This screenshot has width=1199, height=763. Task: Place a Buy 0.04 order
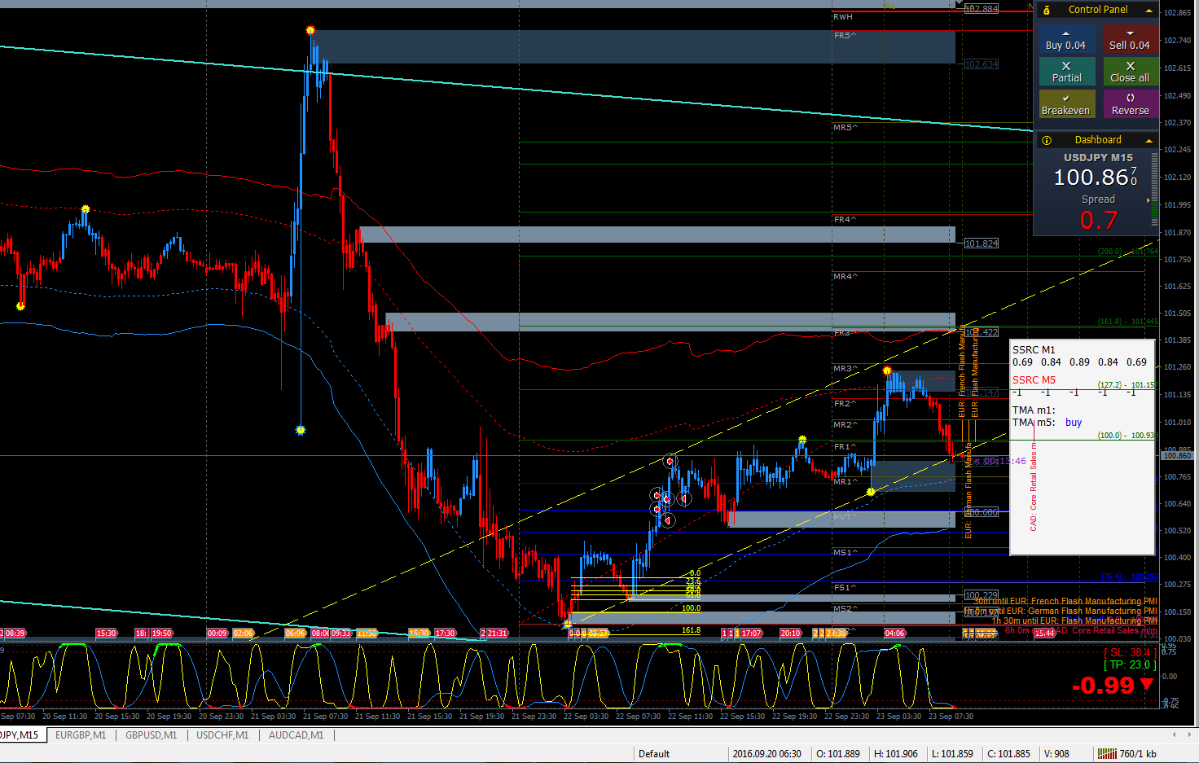point(1065,39)
